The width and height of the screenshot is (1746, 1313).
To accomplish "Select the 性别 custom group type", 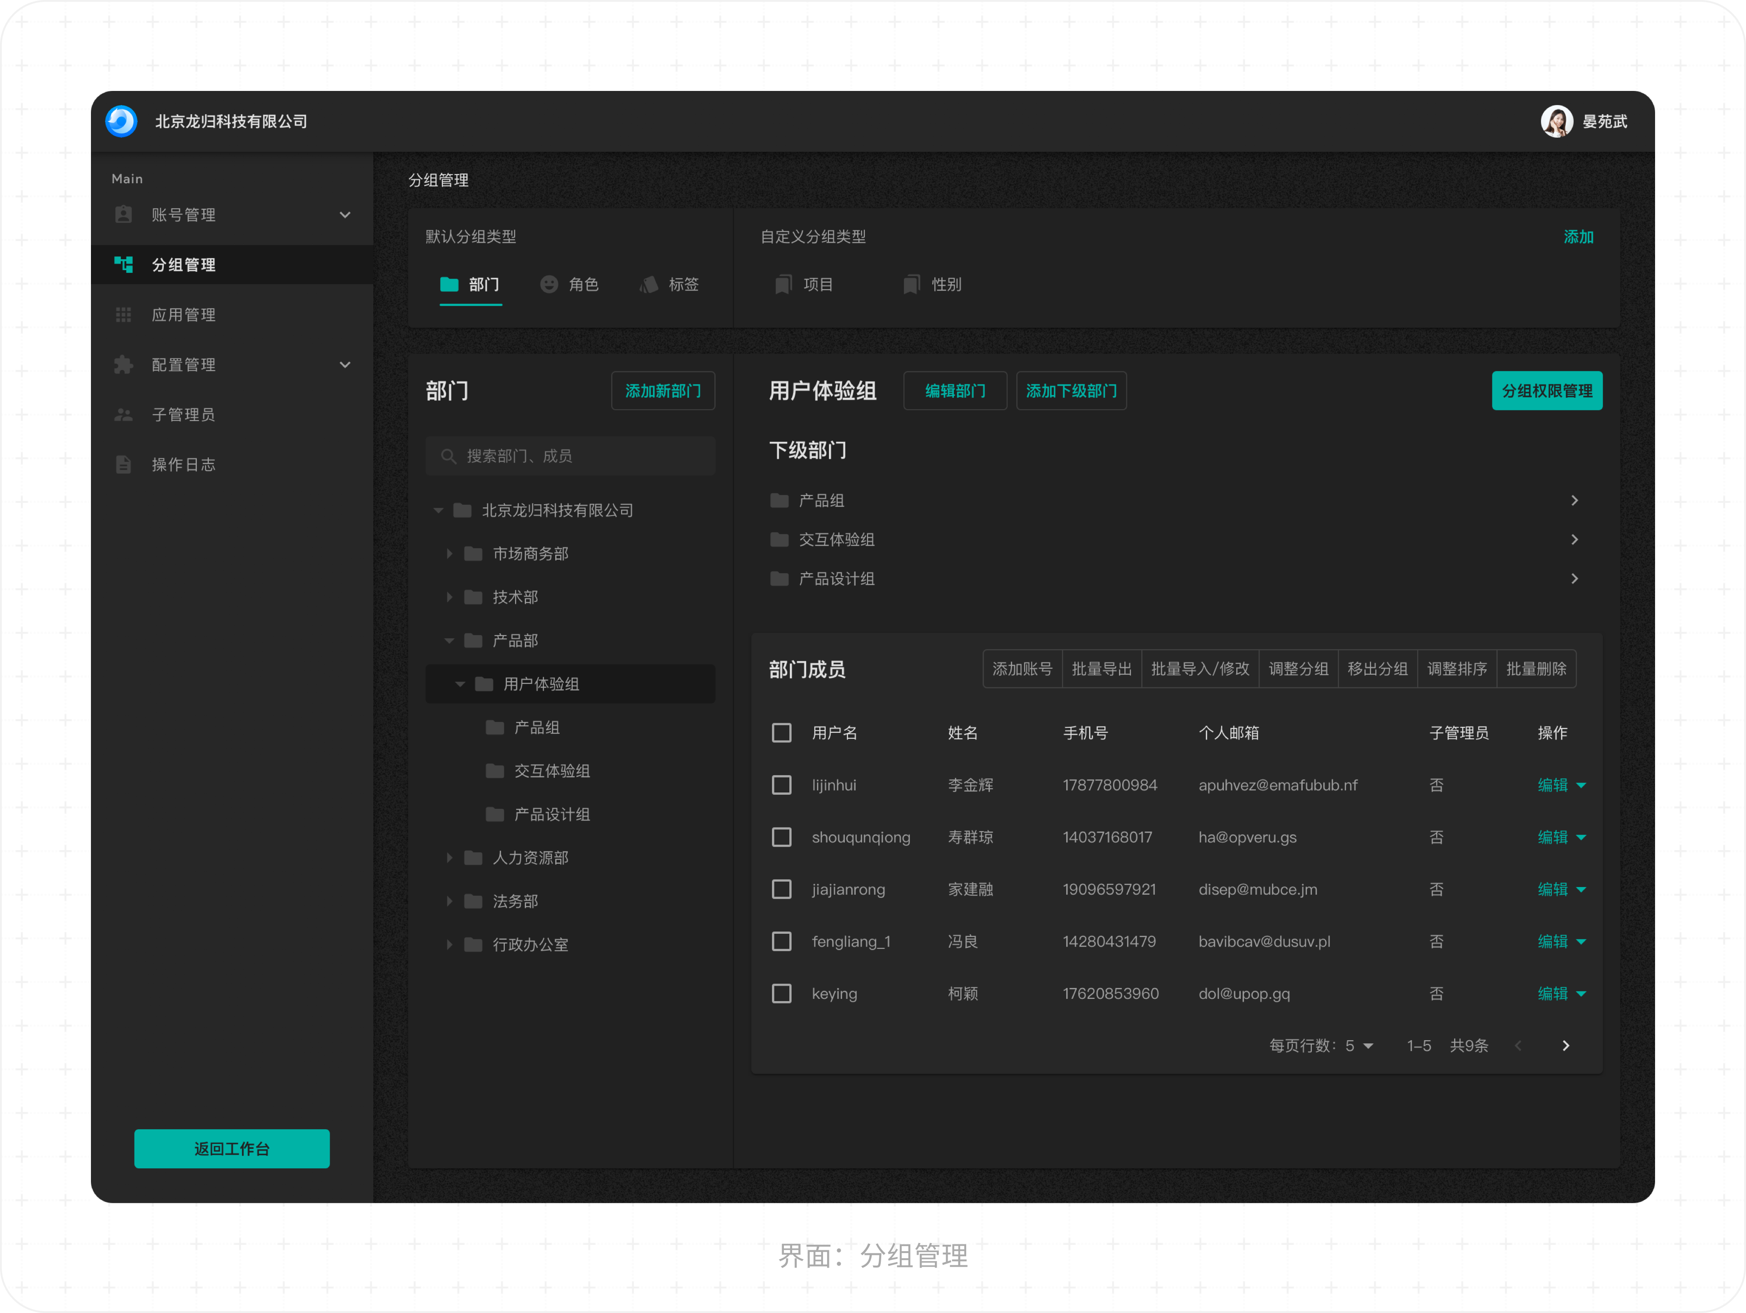I will click(932, 285).
